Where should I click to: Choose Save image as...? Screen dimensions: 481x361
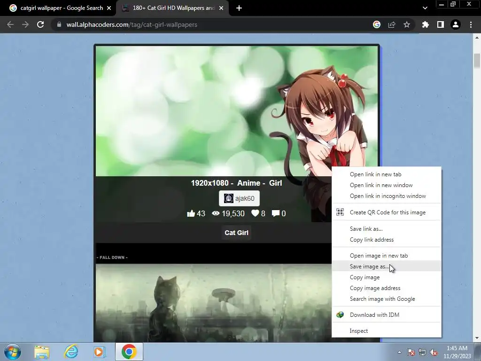(x=387, y=266)
